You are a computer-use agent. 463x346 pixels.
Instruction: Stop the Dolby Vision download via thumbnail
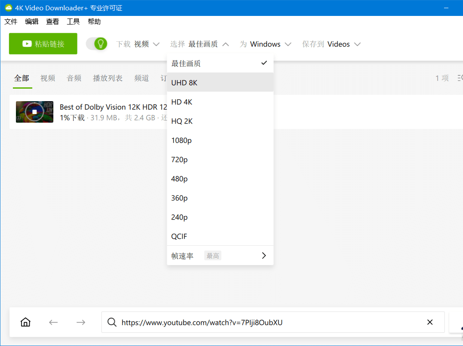click(x=34, y=112)
